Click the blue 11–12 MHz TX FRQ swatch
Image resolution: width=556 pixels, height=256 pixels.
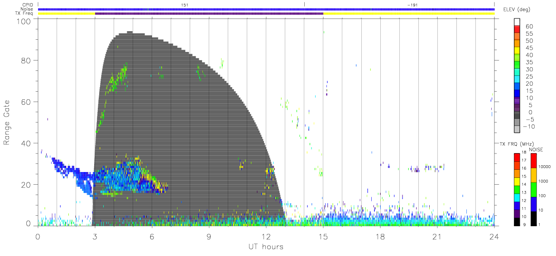point(517,205)
